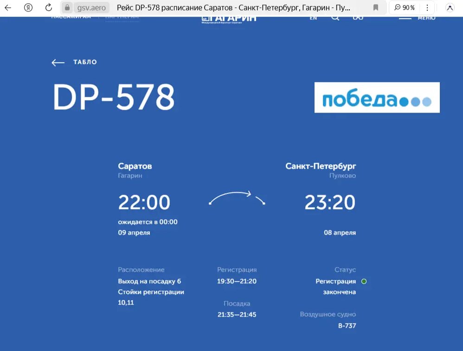Click check-in desk numbers 10,11

(126, 303)
